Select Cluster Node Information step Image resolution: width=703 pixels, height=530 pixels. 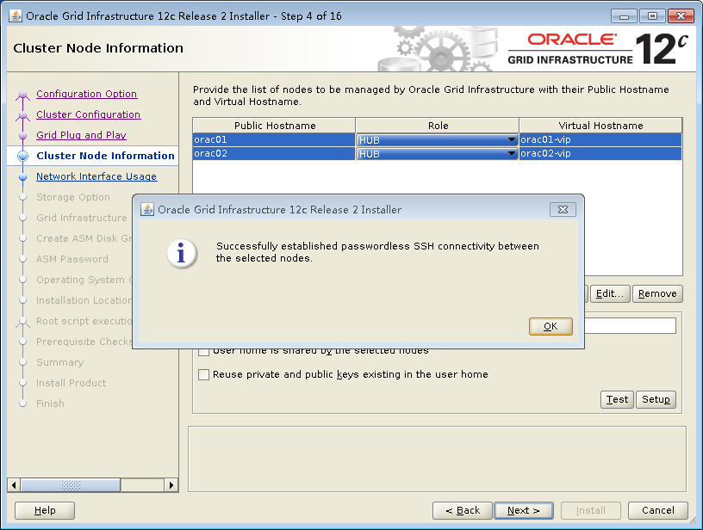coord(105,156)
